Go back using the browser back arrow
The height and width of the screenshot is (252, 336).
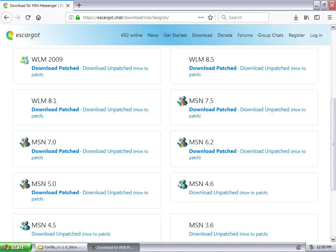click(x=7, y=17)
